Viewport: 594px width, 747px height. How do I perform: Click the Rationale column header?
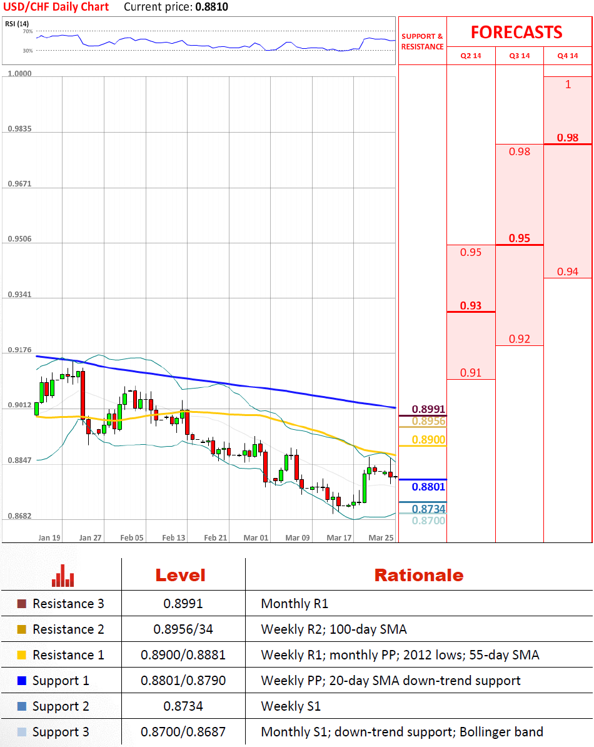(x=419, y=576)
